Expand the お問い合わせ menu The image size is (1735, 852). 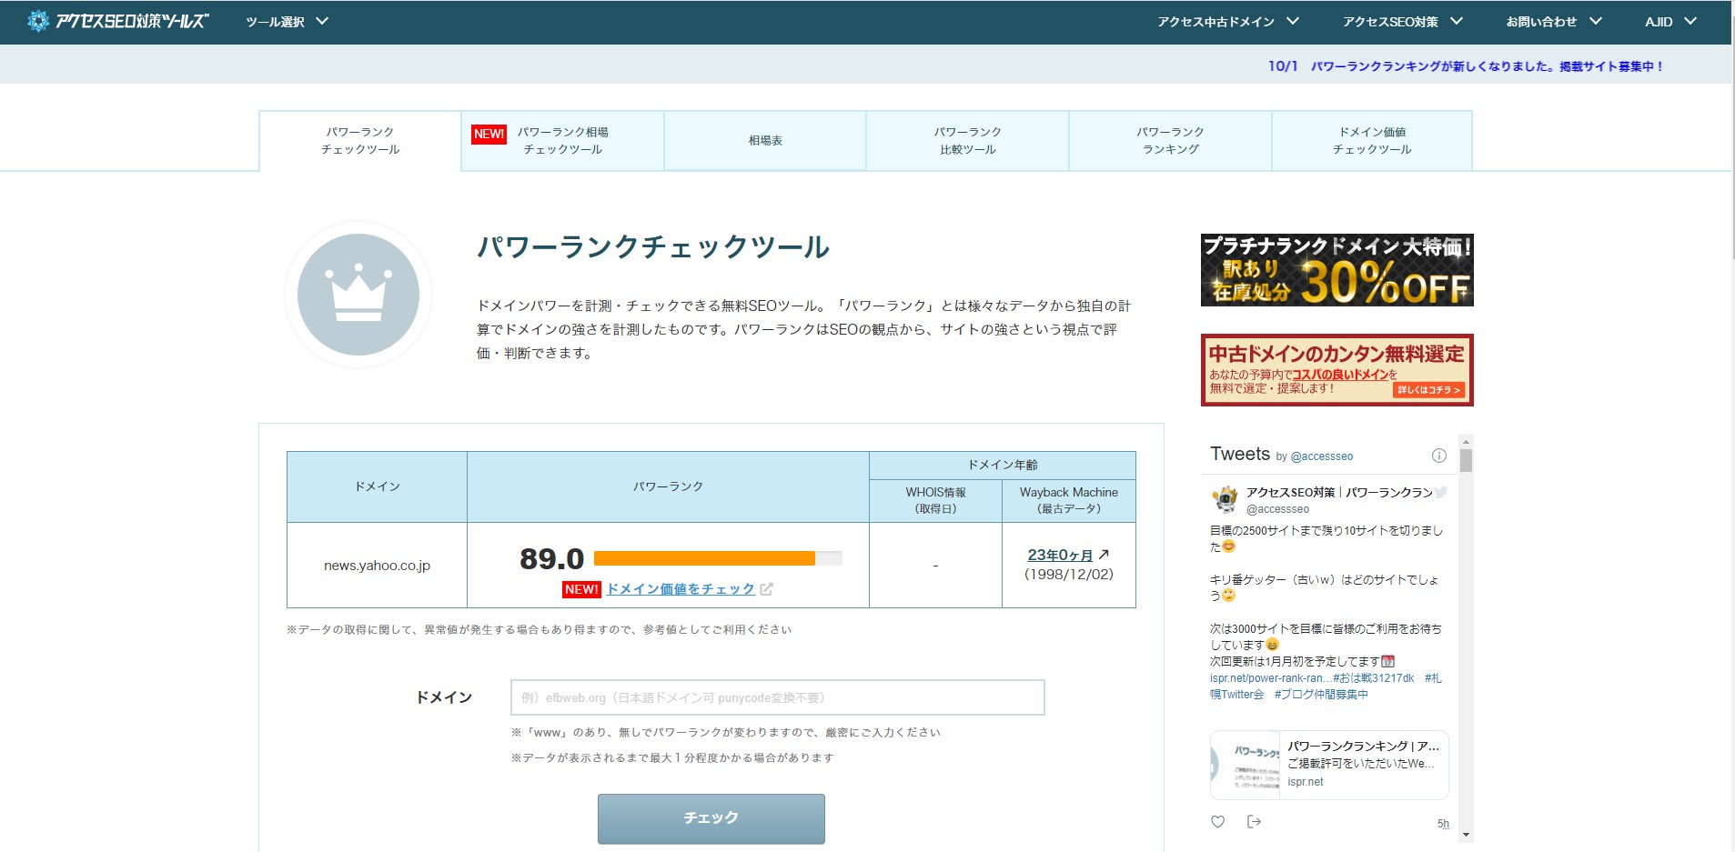pyautogui.click(x=1553, y=22)
